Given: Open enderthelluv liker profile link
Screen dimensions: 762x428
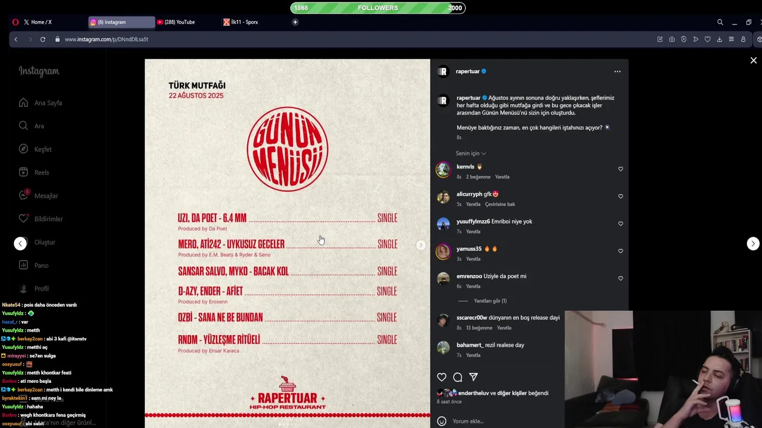Looking at the screenshot, I should click(473, 393).
